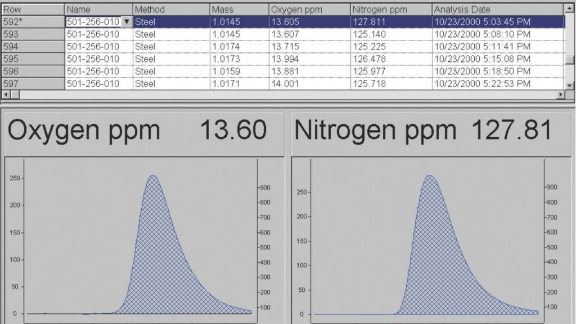Screen dimensions: 576x324
Task: Click the Nitrogen ppm 127.81 readout panel
Action: [431, 134]
